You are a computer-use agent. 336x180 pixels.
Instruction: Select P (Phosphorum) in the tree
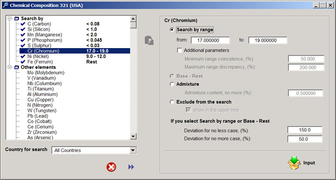(44, 40)
